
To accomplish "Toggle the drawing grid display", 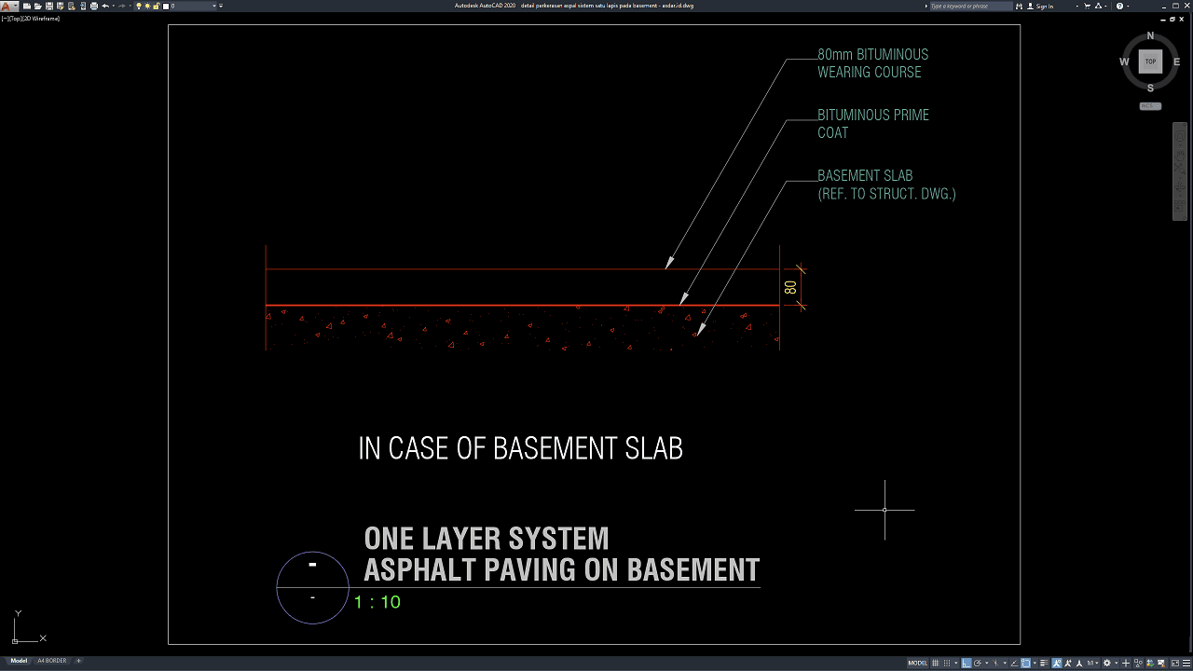I will pyautogui.click(x=935, y=663).
